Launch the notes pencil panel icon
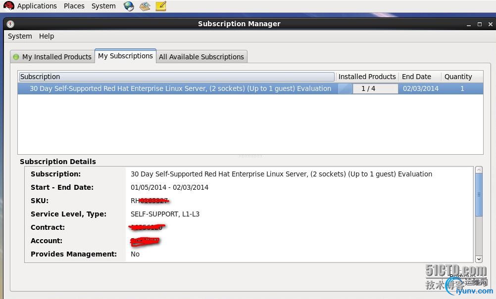The width and height of the screenshot is (496, 299). (161, 6)
